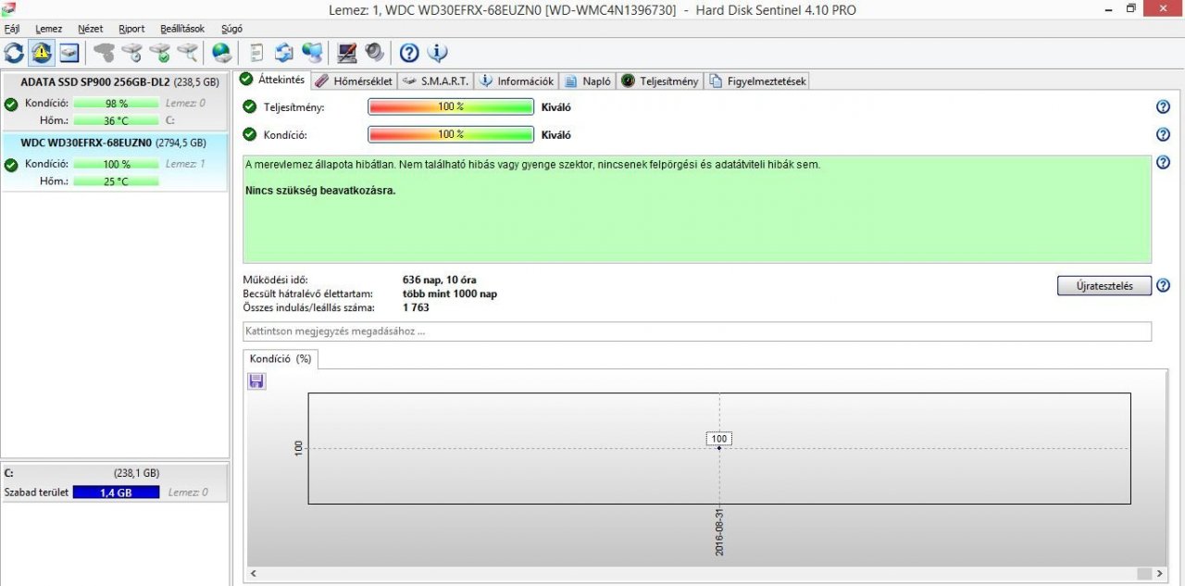Click the save floppy icon above chart
This screenshot has height=586, width=1185.
point(256,380)
